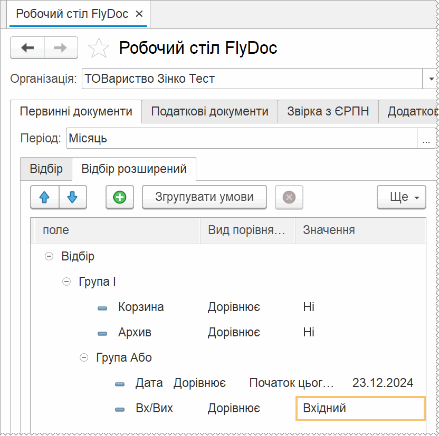
Task: Move condition down with blue arrow
Action: [x=73, y=197]
